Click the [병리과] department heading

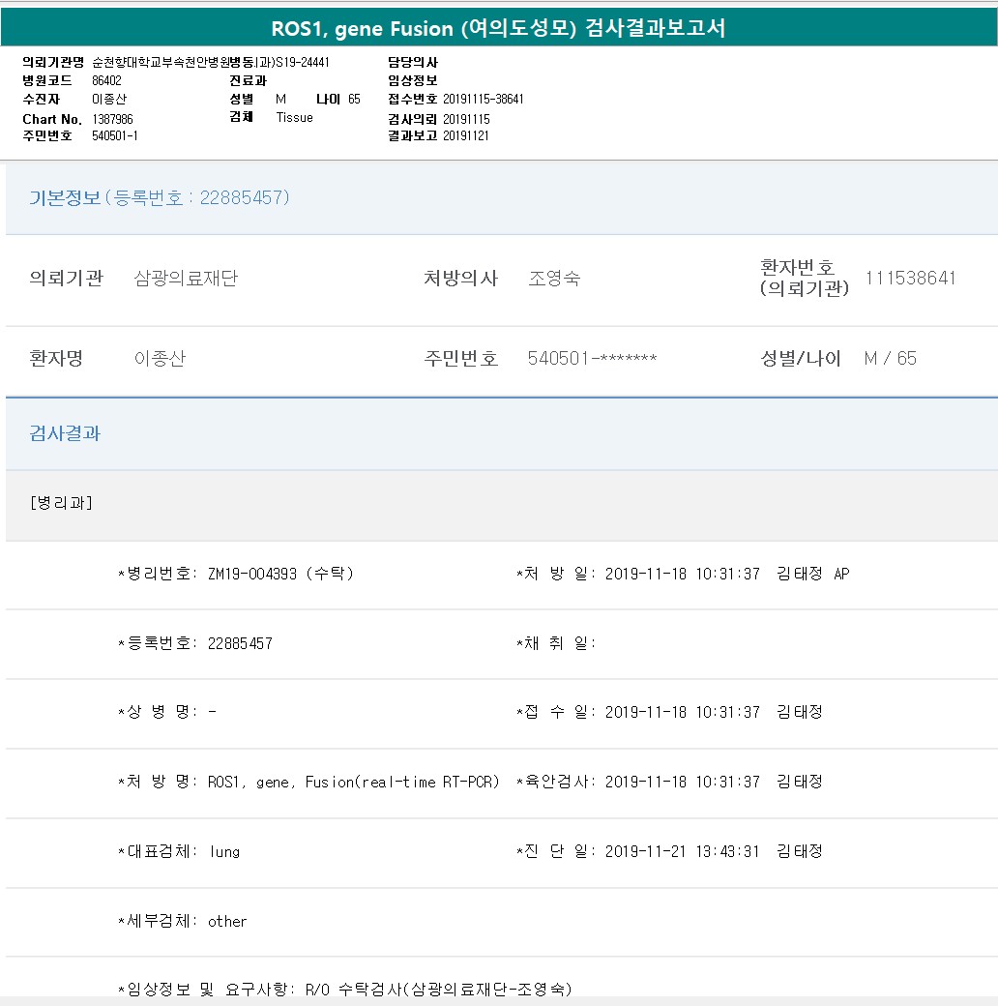pos(62,503)
